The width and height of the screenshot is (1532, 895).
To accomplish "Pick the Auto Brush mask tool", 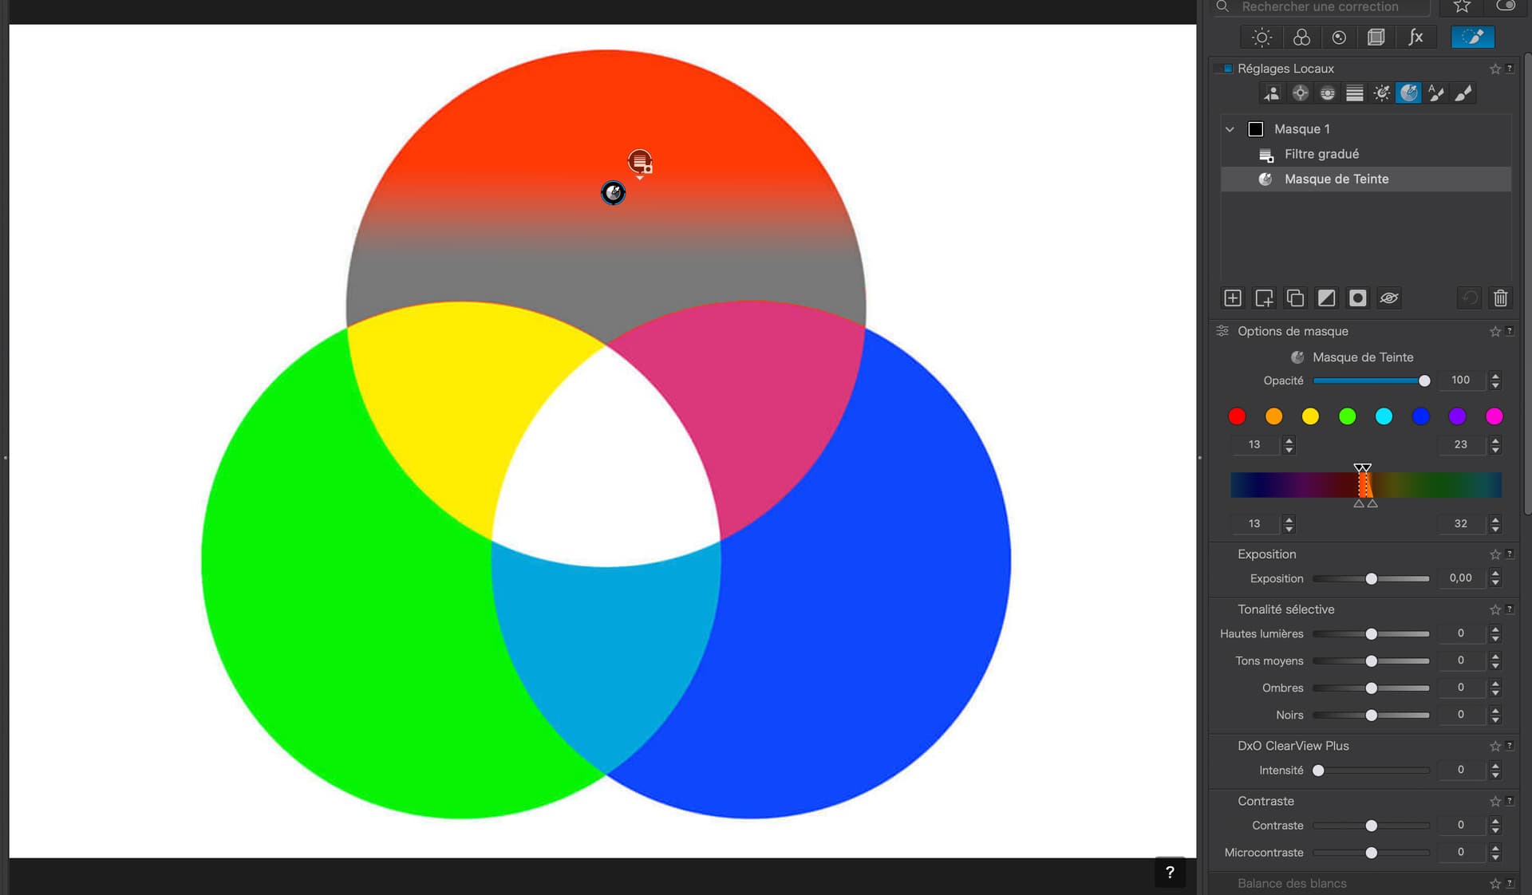I will tap(1435, 93).
